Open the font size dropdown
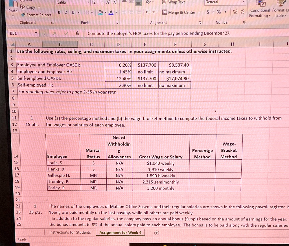 pyautogui.click(x=102, y=2)
